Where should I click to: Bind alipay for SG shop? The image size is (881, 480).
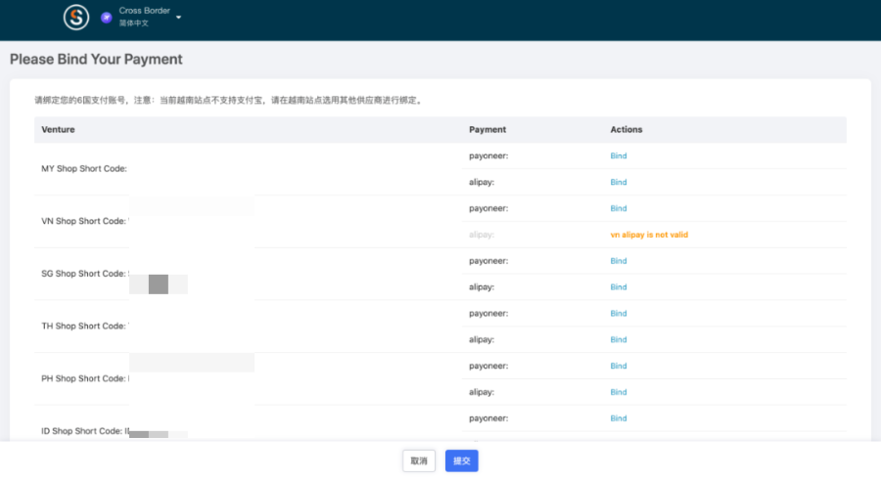[x=619, y=286]
